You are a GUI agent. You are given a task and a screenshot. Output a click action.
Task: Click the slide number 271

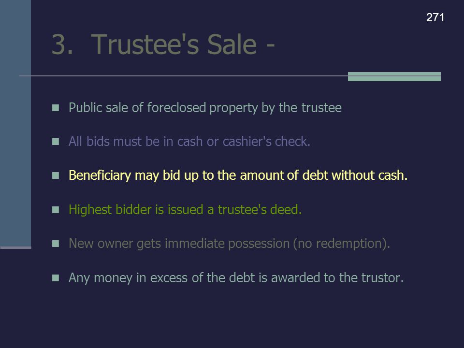pyautogui.click(x=435, y=17)
